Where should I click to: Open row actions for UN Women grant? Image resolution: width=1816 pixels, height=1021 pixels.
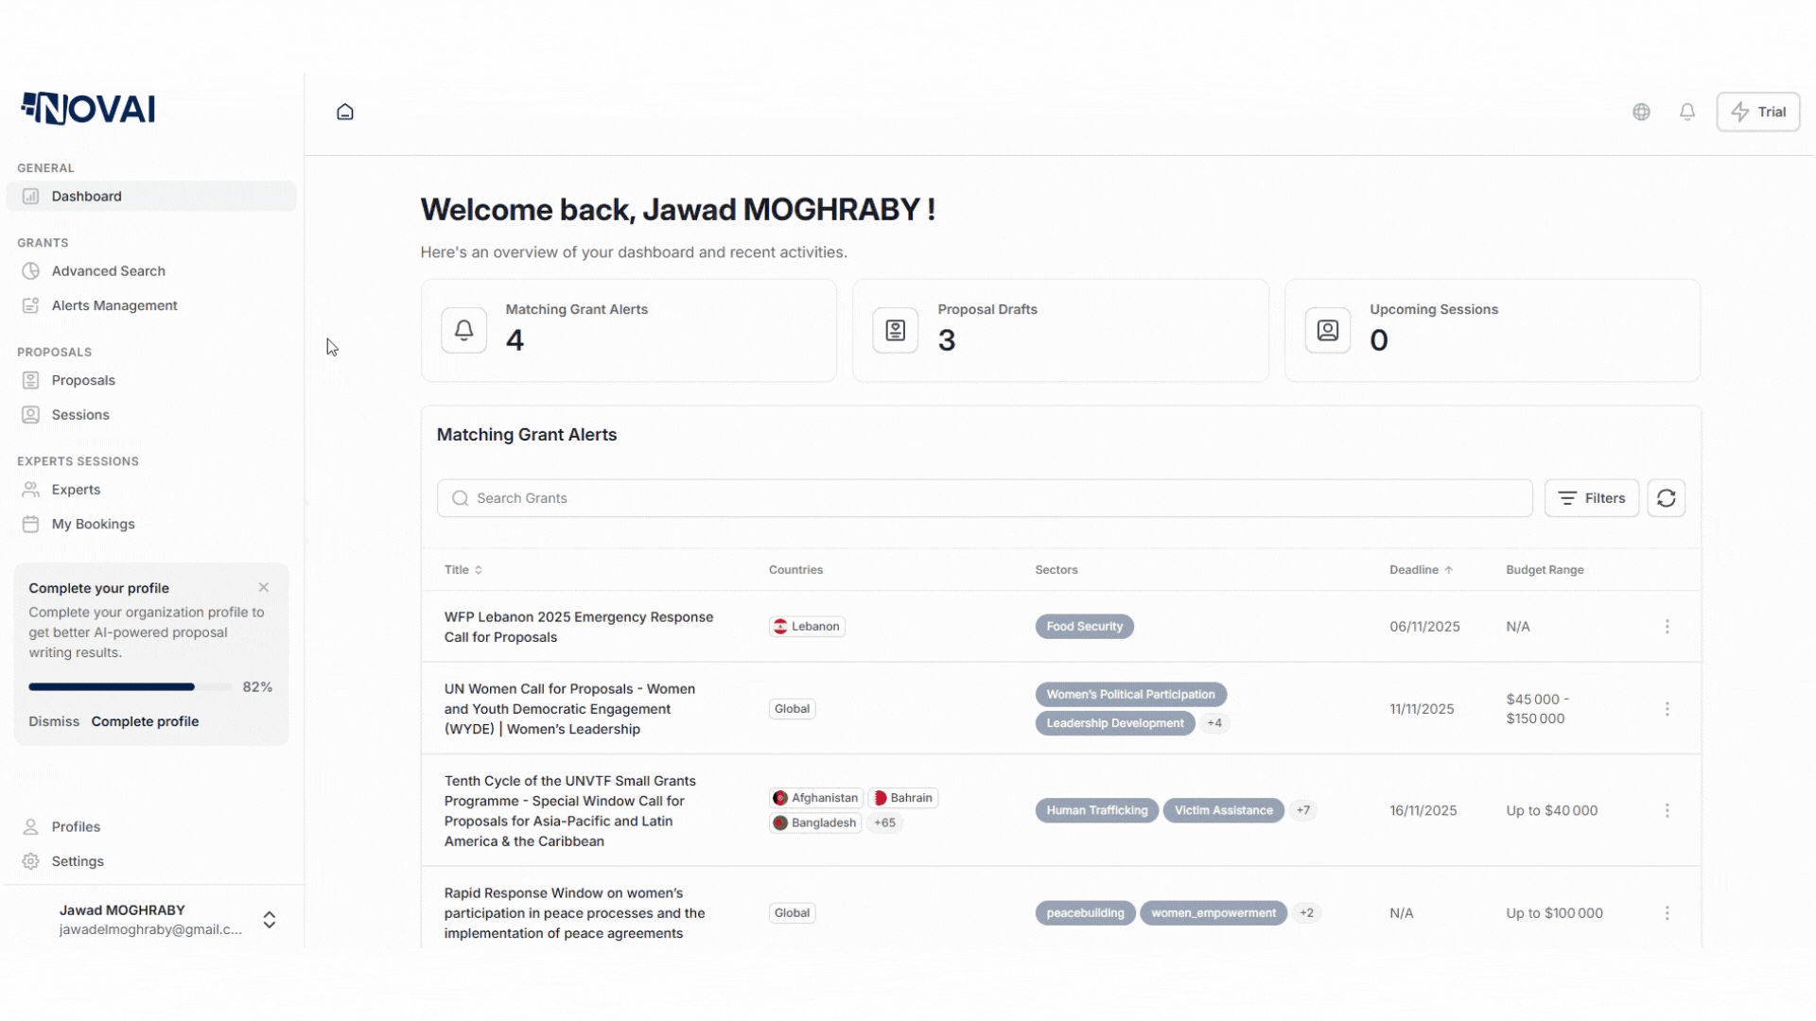1668,709
